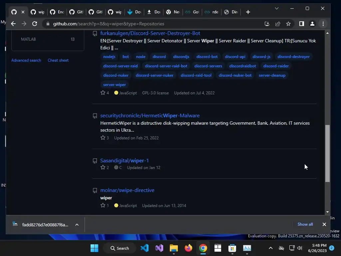Open the Chrome side panel
341x256 pixels.
point(302,24)
